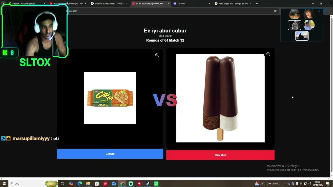Image resolution: width=333 pixels, height=187 pixels.
Task: Select the blue-shirt cap user avatar in overlay
Action: [x=309, y=25]
